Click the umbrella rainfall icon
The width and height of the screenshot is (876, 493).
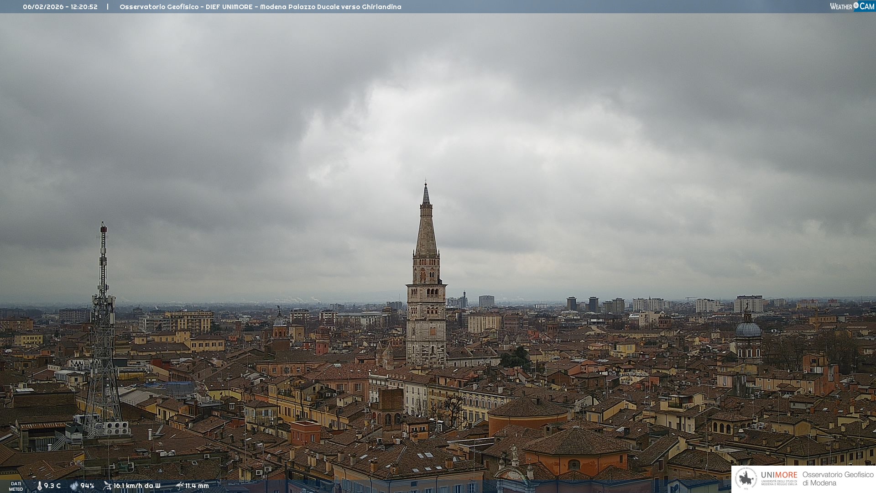coord(179,486)
